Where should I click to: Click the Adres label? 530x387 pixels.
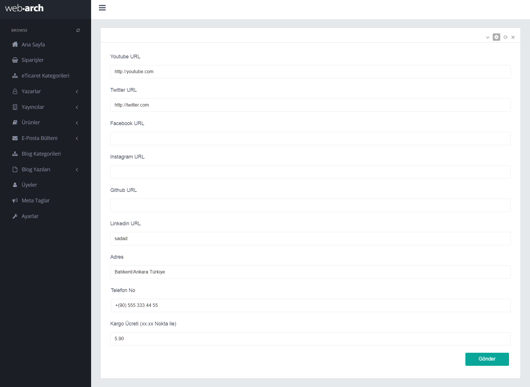coord(117,257)
